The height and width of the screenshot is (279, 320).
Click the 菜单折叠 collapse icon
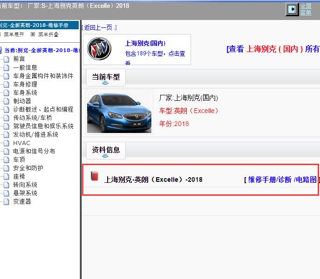click(33, 34)
